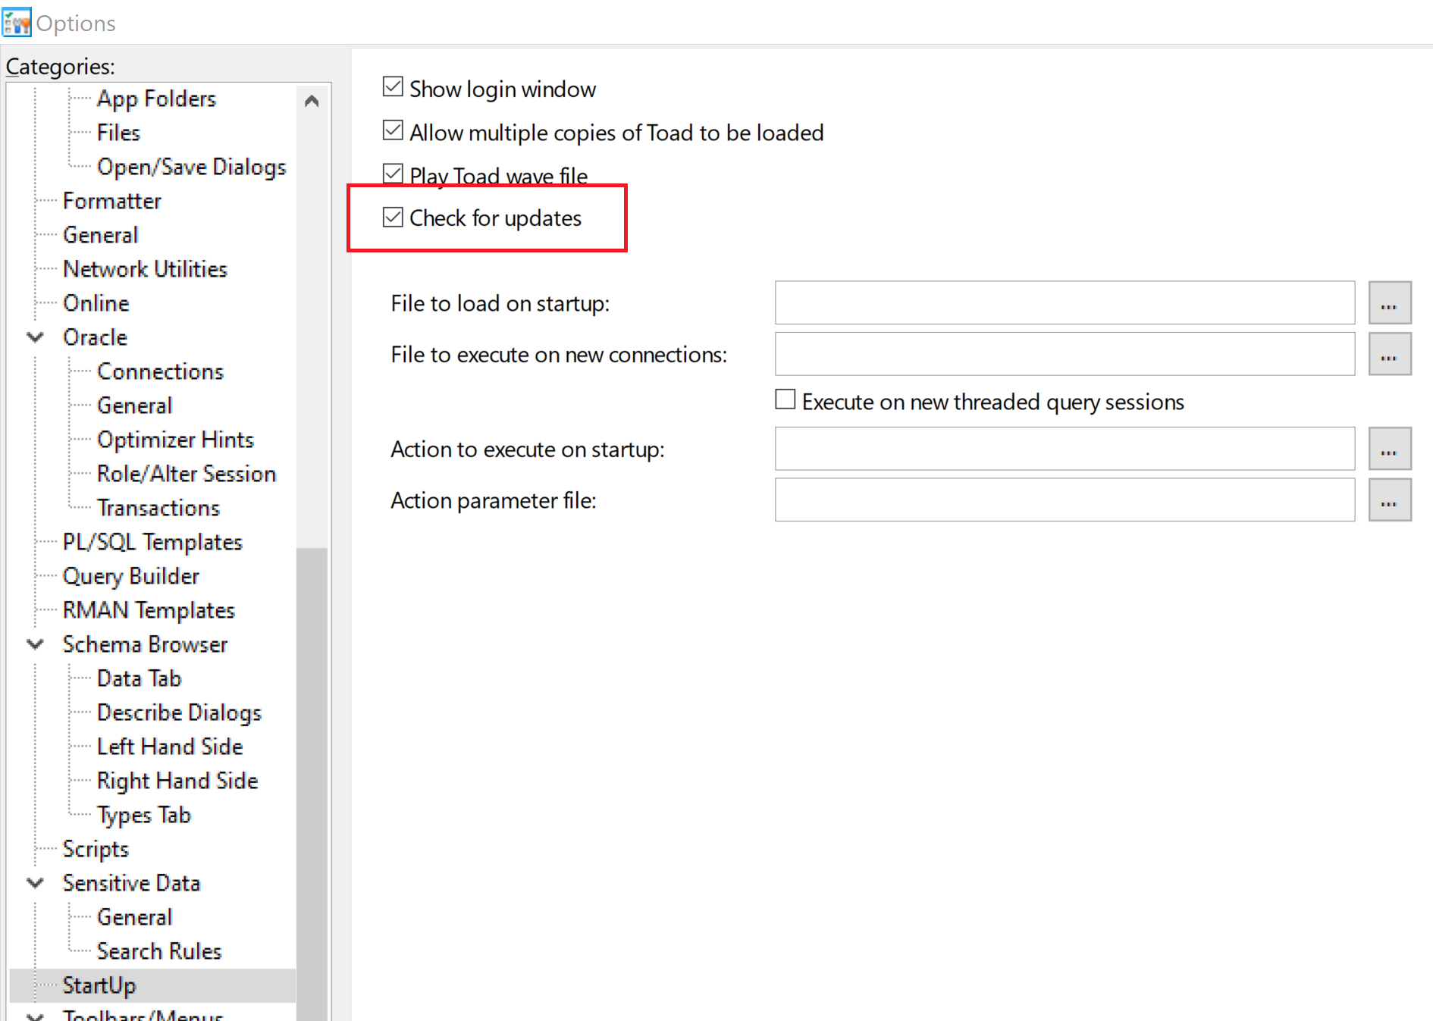Browse for Action to execute on startup
The height and width of the screenshot is (1021, 1433).
[x=1389, y=449]
